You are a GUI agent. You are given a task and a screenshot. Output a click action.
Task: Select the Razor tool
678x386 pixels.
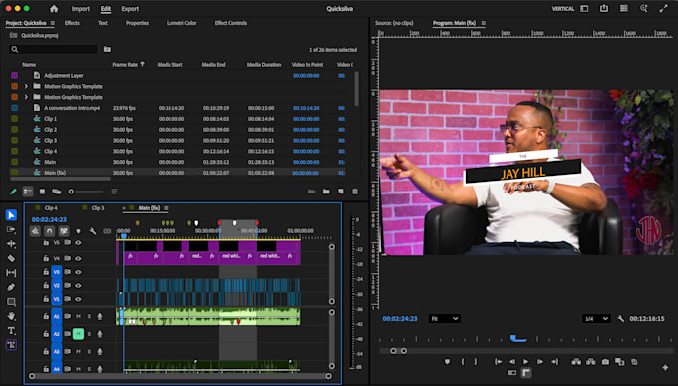tap(11, 258)
